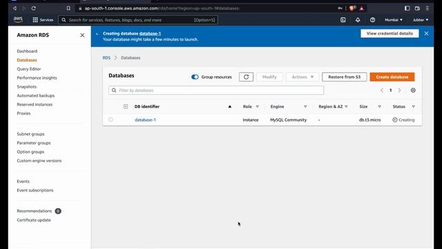The height and width of the screenshot is (249, 442).
Task: Click the db.t3.micro size cell
Action: [370, 120]
